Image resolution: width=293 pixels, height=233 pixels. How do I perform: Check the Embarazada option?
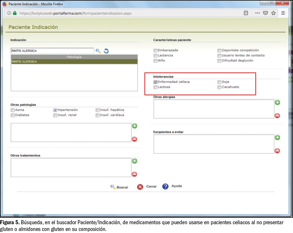156,51
